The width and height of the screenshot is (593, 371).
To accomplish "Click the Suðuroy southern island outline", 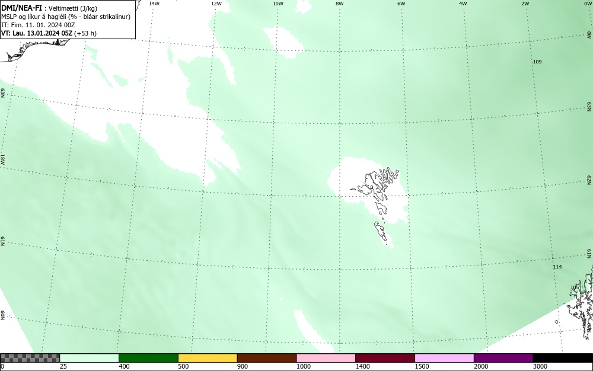I will coord(381,231).
